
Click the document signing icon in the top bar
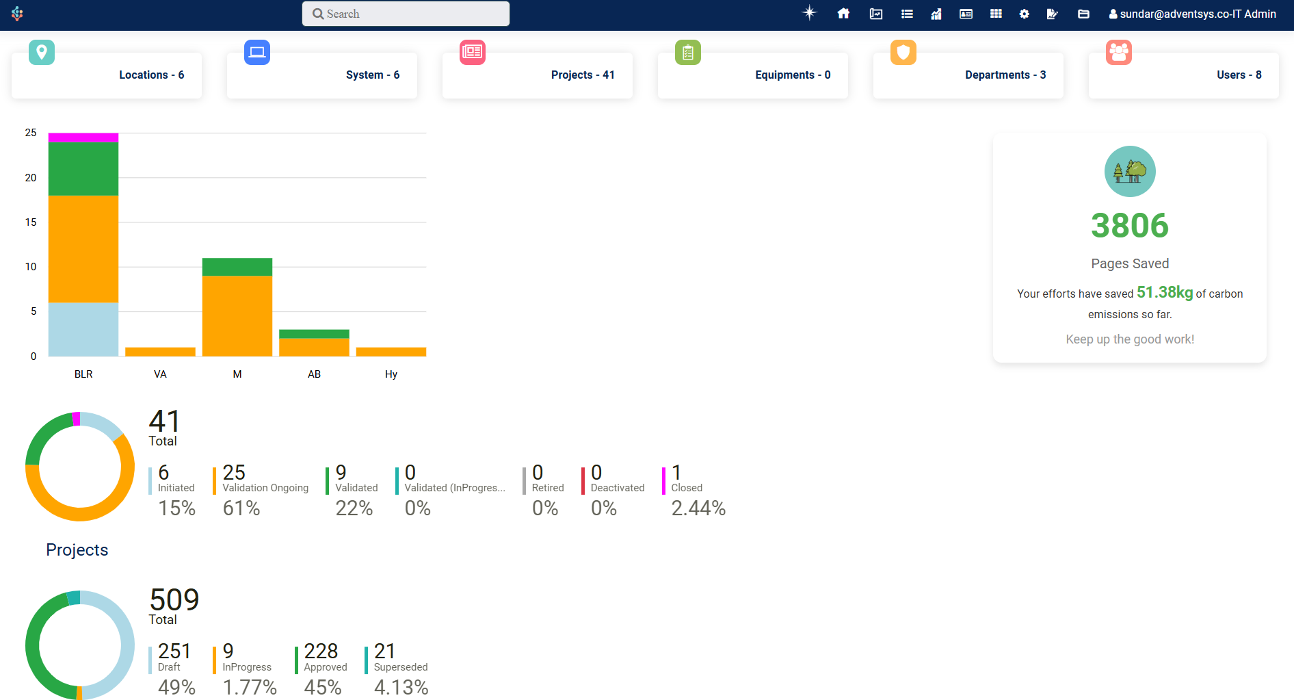[x=1053, y=13]
